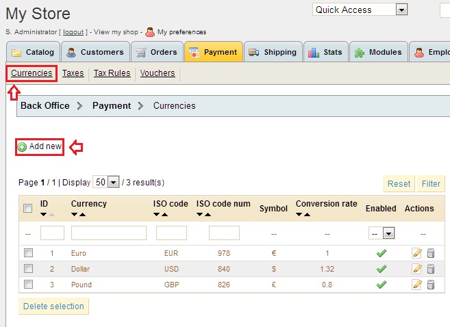The height and width of the screenshot is (327, 450).
Task: Check the checkbox for the Euro row
Action: tap(29, 253)
